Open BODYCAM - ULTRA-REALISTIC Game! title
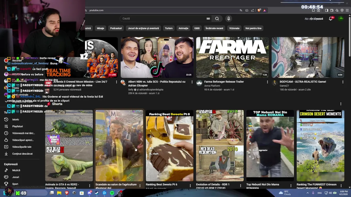 303,82
